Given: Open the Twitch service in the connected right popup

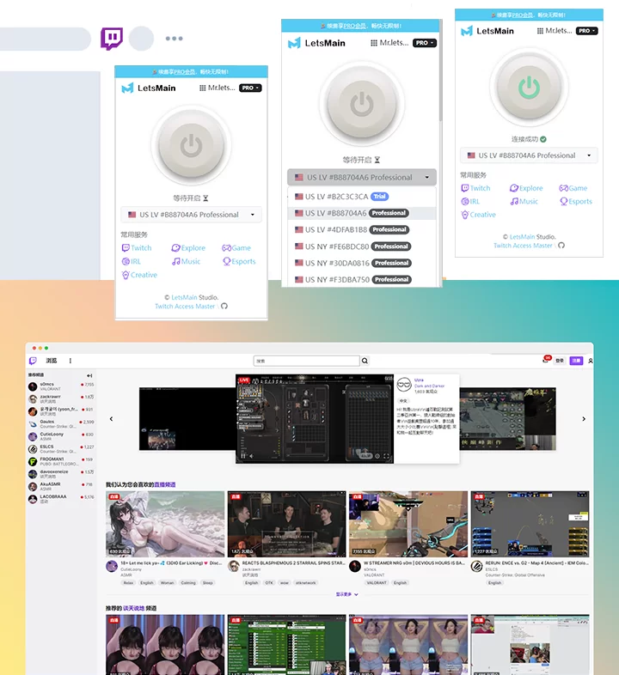Looking at the screenshot, I should (476, 188).
